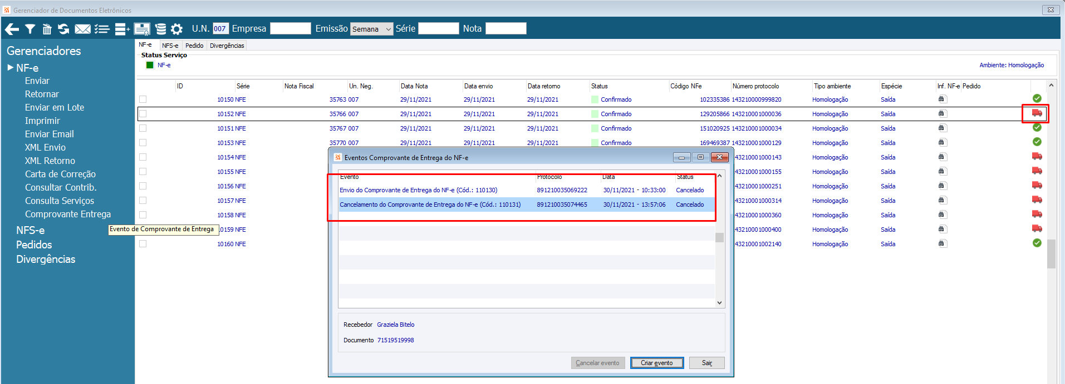Click red truck icon on row 10152

1036,113
